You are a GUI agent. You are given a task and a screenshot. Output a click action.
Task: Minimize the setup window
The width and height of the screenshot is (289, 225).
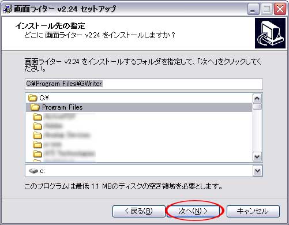(253, 9)
